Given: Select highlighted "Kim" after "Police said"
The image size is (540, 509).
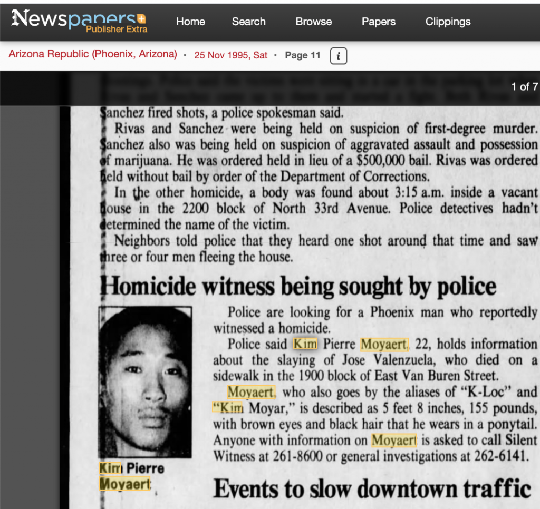Looking at the screenshot, I should click(305, 344).
